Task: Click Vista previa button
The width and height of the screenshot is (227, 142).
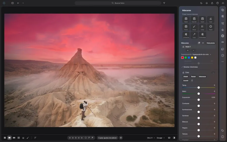Action: coord(211,43)
